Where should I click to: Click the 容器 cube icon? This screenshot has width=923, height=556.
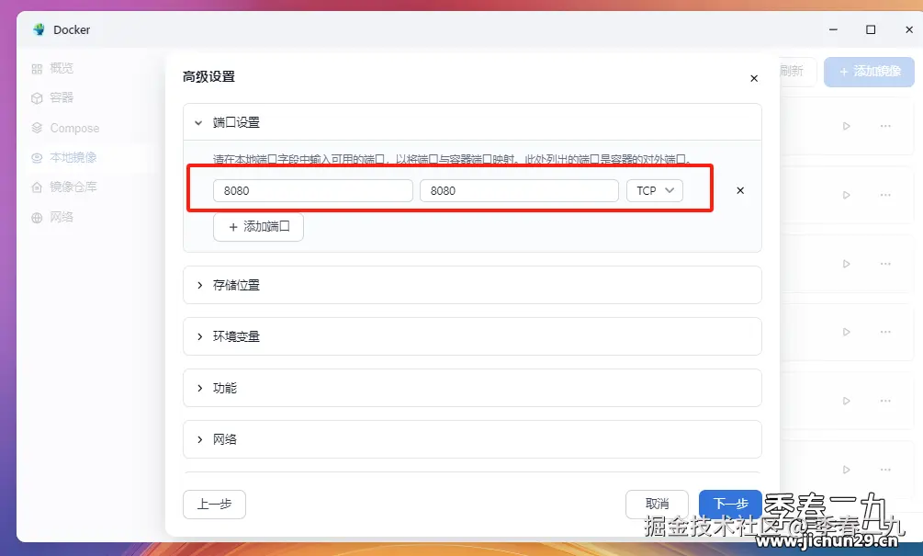click(37, 98)
